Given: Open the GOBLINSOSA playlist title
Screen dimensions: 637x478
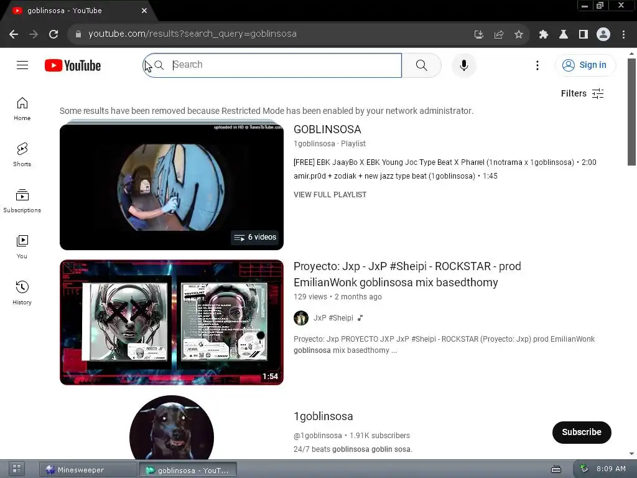Looking at the screenshot, I should pyautogui.click(x=327, y=129).
